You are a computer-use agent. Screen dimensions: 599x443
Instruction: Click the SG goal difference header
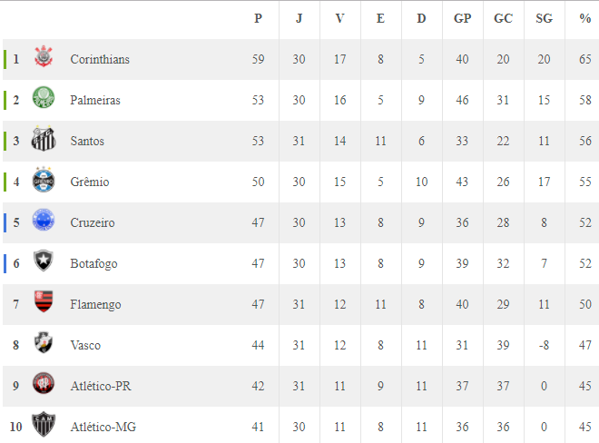pos(544,18)
